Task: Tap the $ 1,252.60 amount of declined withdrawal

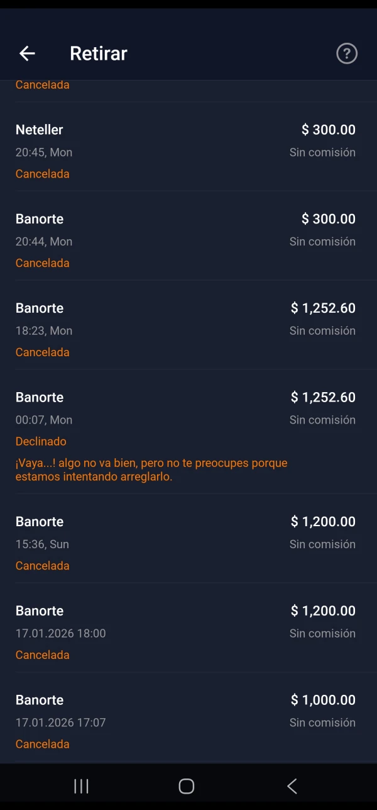Action: tap(323, 397)
